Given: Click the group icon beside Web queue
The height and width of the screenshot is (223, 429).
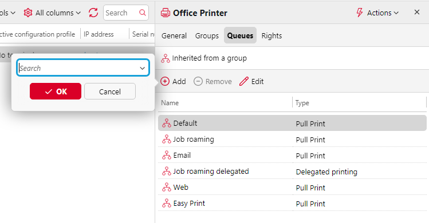Looking at the screenshot, I should pyautogui.click(x=166, y=187).
